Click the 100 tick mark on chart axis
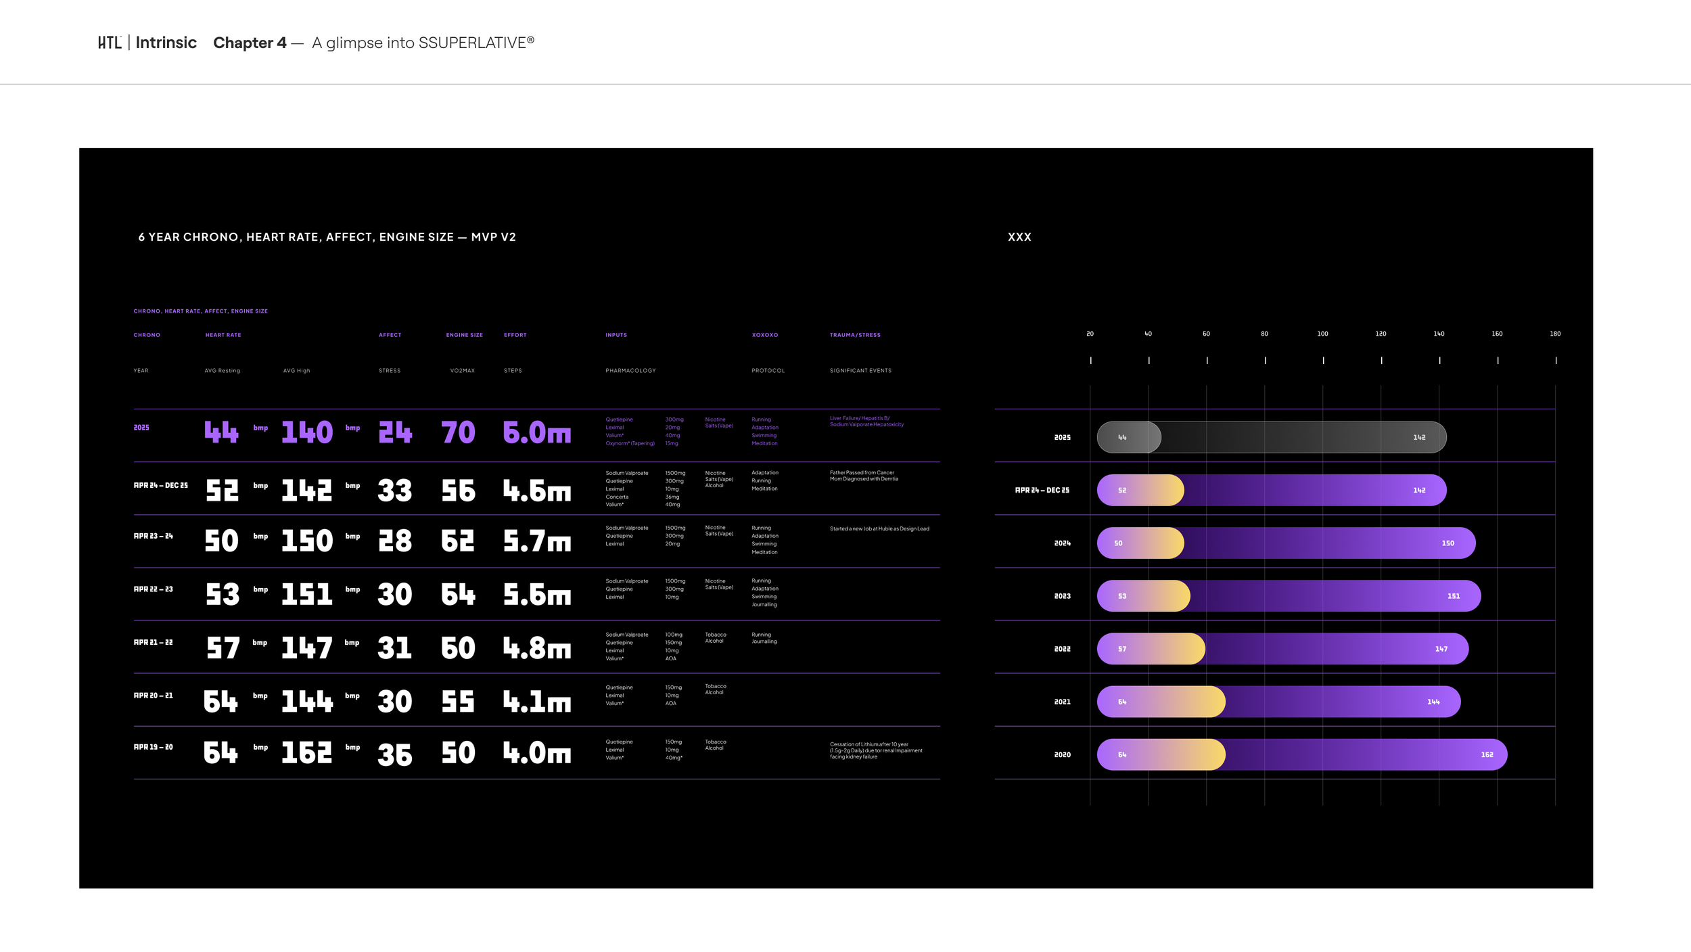The width and height of the screenshot is (1691, 952). [x=1323, y=361]
